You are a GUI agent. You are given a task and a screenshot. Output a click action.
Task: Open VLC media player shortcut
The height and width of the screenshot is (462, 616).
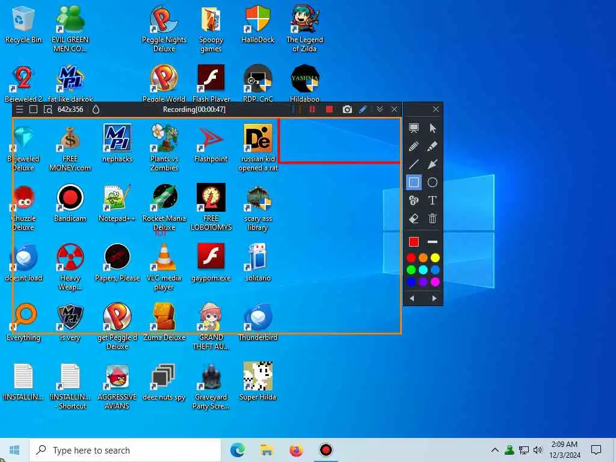(164, 267)
